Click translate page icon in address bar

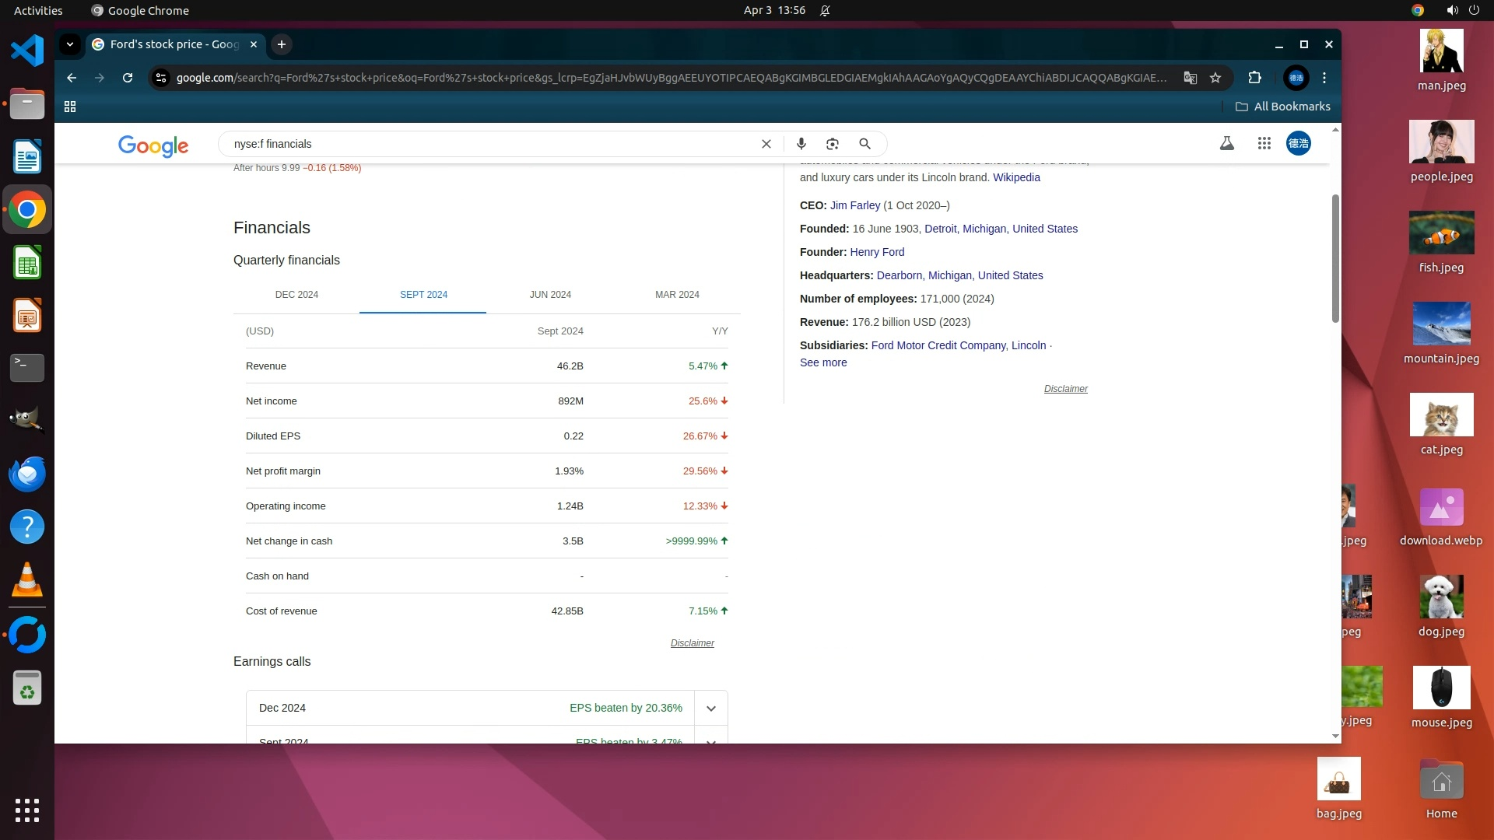click(x=1190, y=78)
